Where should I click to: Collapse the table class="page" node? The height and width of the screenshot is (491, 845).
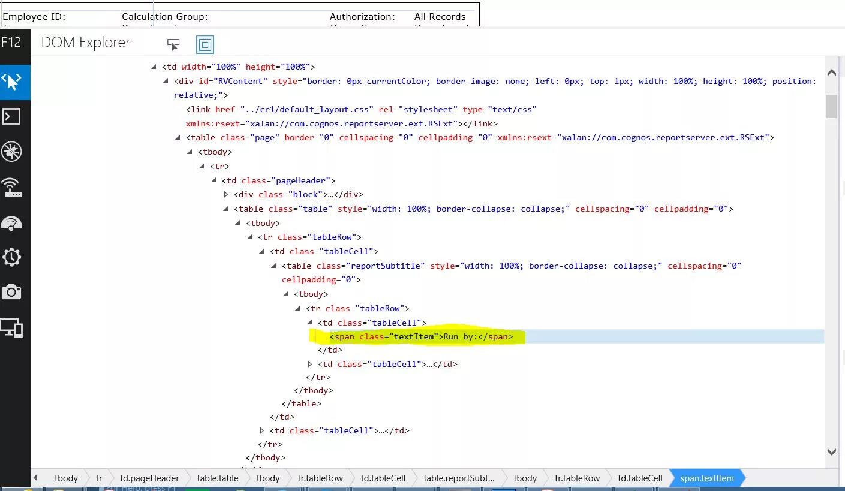click(178, 138)
